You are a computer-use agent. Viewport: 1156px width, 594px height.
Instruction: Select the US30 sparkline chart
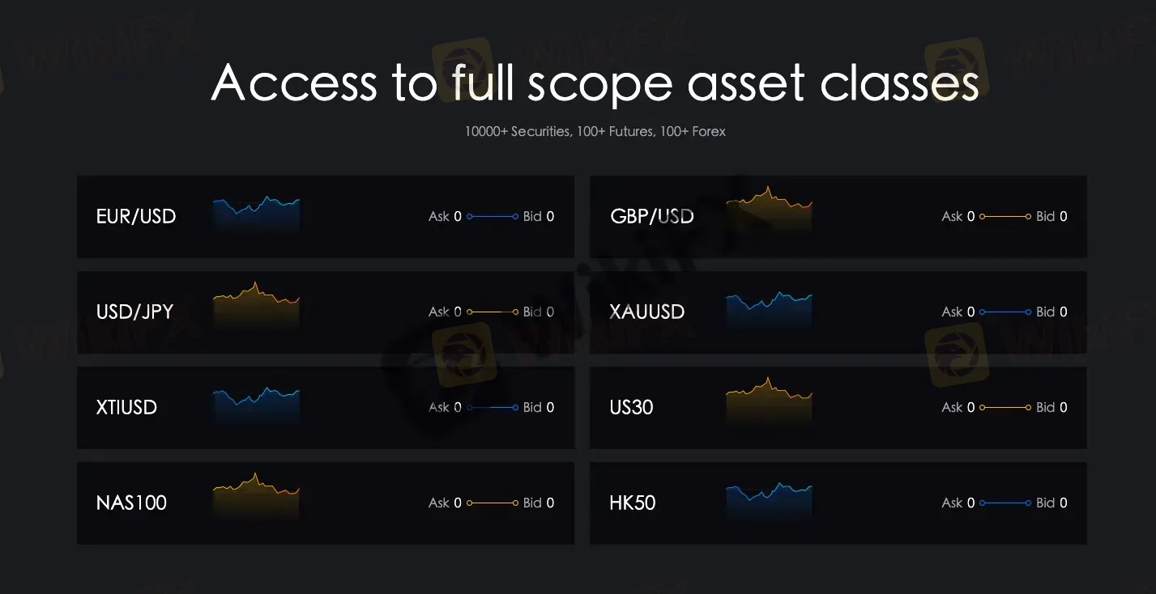(769, 403)
